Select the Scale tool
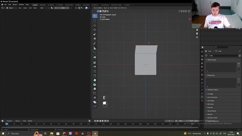 [x=95, y=34]
